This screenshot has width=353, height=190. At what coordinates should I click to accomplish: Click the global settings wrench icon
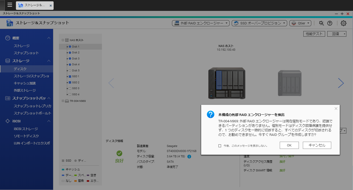coord(321,23)
